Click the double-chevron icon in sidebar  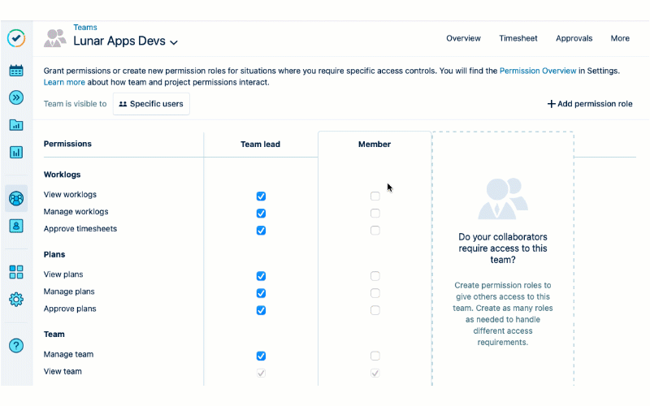[16, 97]
